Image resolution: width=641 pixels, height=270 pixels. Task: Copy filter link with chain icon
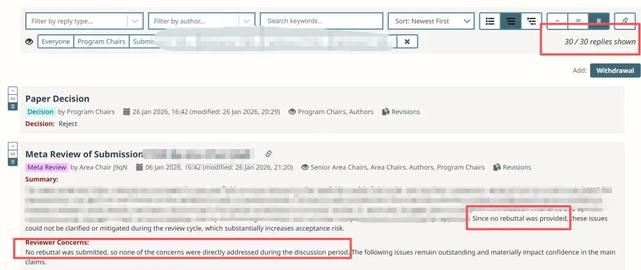625,21
